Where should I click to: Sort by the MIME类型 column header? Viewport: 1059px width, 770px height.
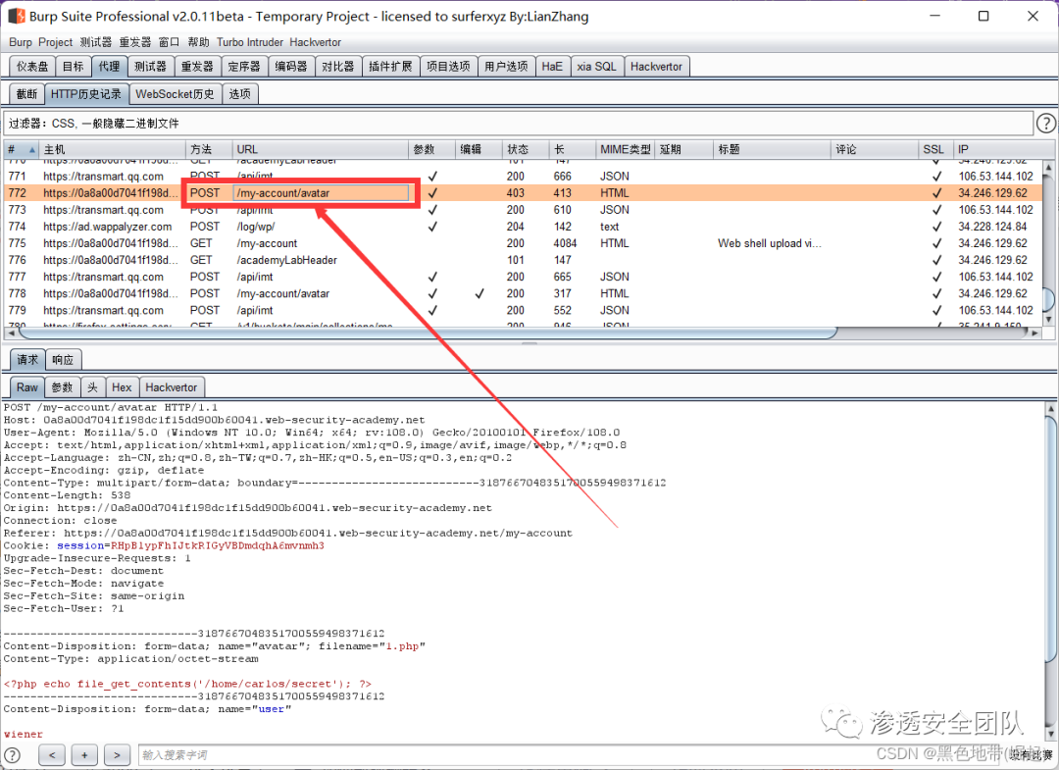625,149
